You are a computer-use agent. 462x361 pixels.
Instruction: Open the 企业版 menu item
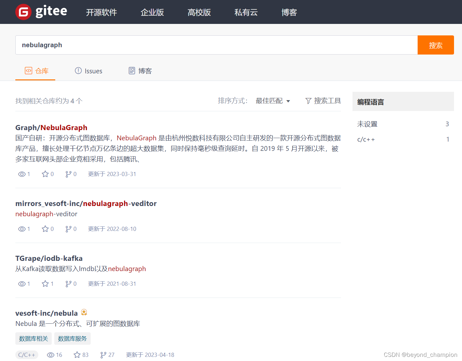[152, 12]
